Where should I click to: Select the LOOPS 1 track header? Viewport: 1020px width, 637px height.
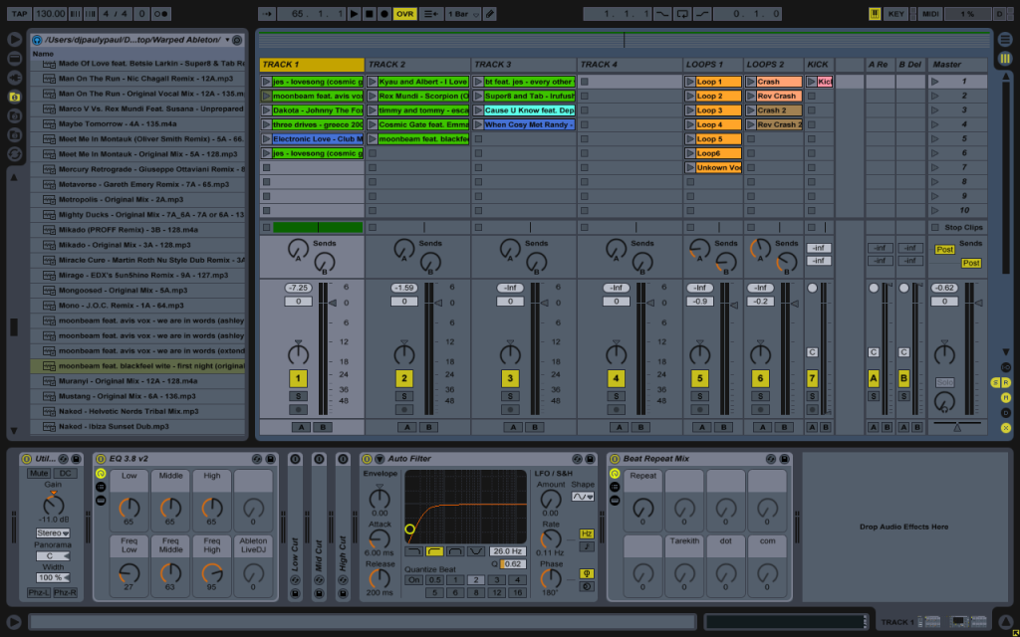coord(712,65)
